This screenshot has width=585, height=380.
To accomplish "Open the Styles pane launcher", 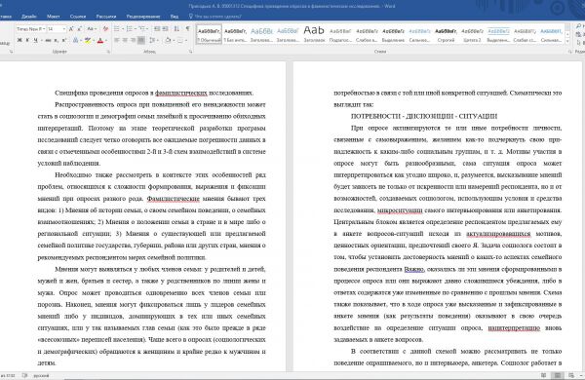I will 570,52.
